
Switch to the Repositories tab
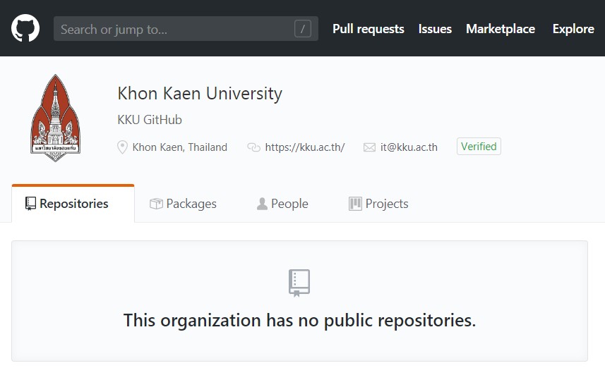coord(73,204)
